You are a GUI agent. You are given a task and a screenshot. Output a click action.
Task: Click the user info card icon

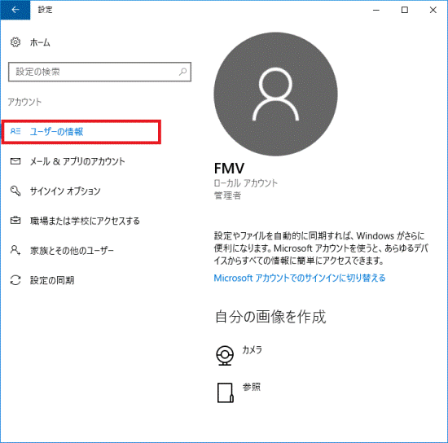[15, 131]
